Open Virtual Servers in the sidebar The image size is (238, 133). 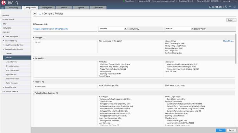click(x=11, y=62)
